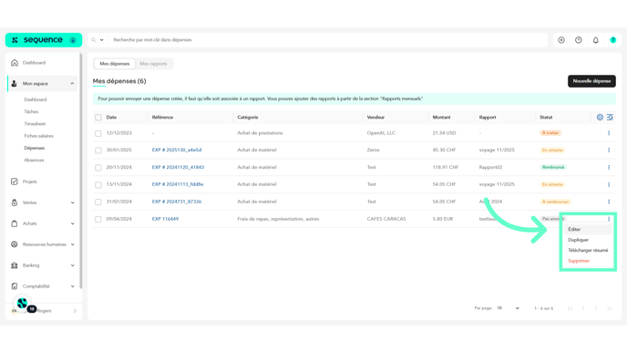Open the search scope dropdown arrow
Image resolution: width=627 pixels, height=353 pixels.
(x=101, y=40)
